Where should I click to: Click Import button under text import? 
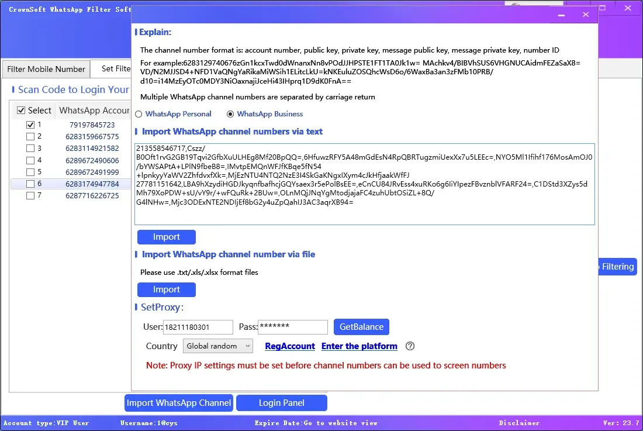tap(167, 237)
